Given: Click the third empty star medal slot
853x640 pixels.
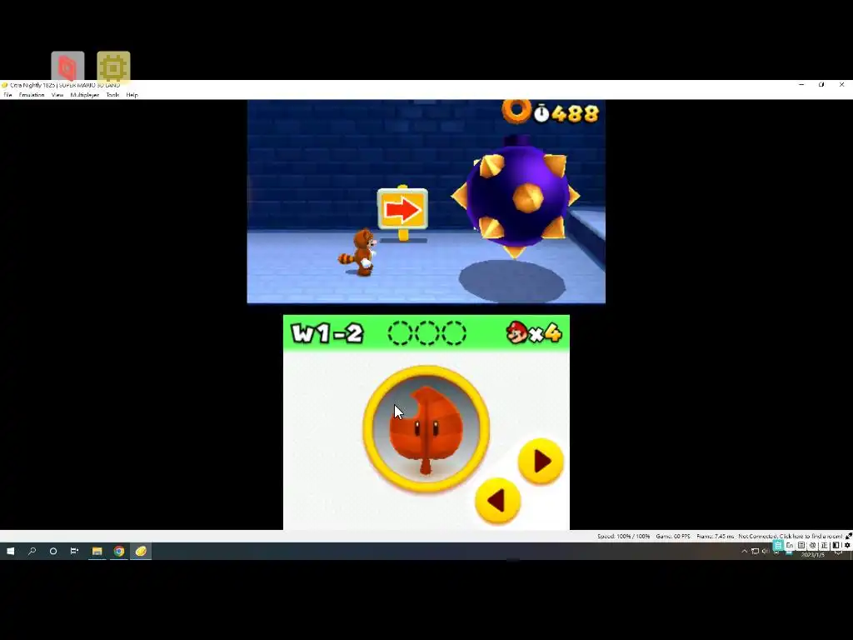Looking at the screenshot, I should pyautogui.click(x=454, y=332).
